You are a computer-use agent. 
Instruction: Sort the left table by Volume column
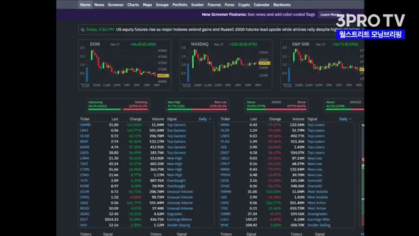pos(158,119)
